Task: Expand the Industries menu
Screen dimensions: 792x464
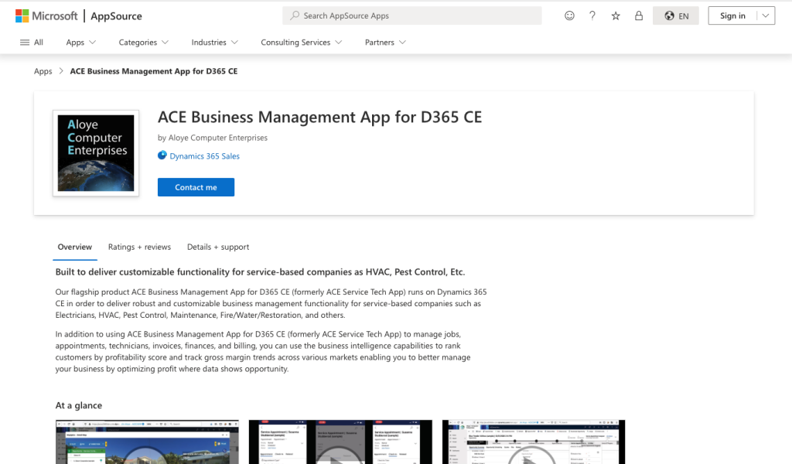Action: [215, 43]
